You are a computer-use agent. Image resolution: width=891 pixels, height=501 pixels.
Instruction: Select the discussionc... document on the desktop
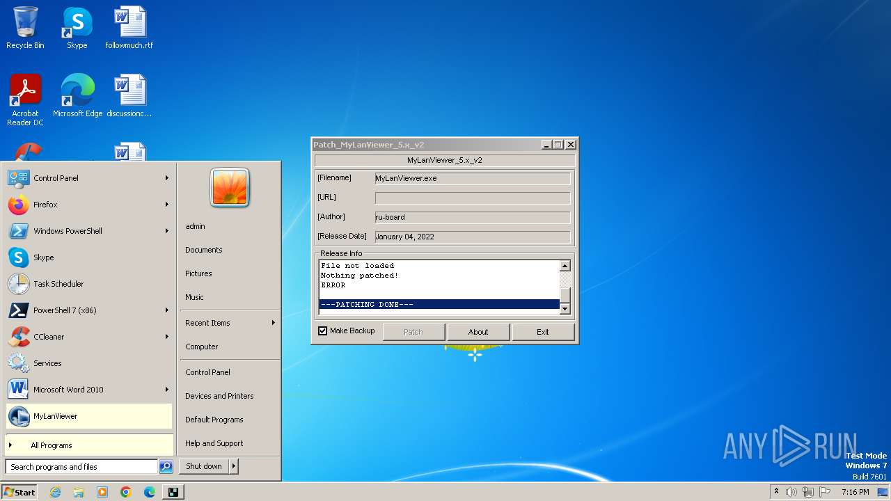(129, 96)
